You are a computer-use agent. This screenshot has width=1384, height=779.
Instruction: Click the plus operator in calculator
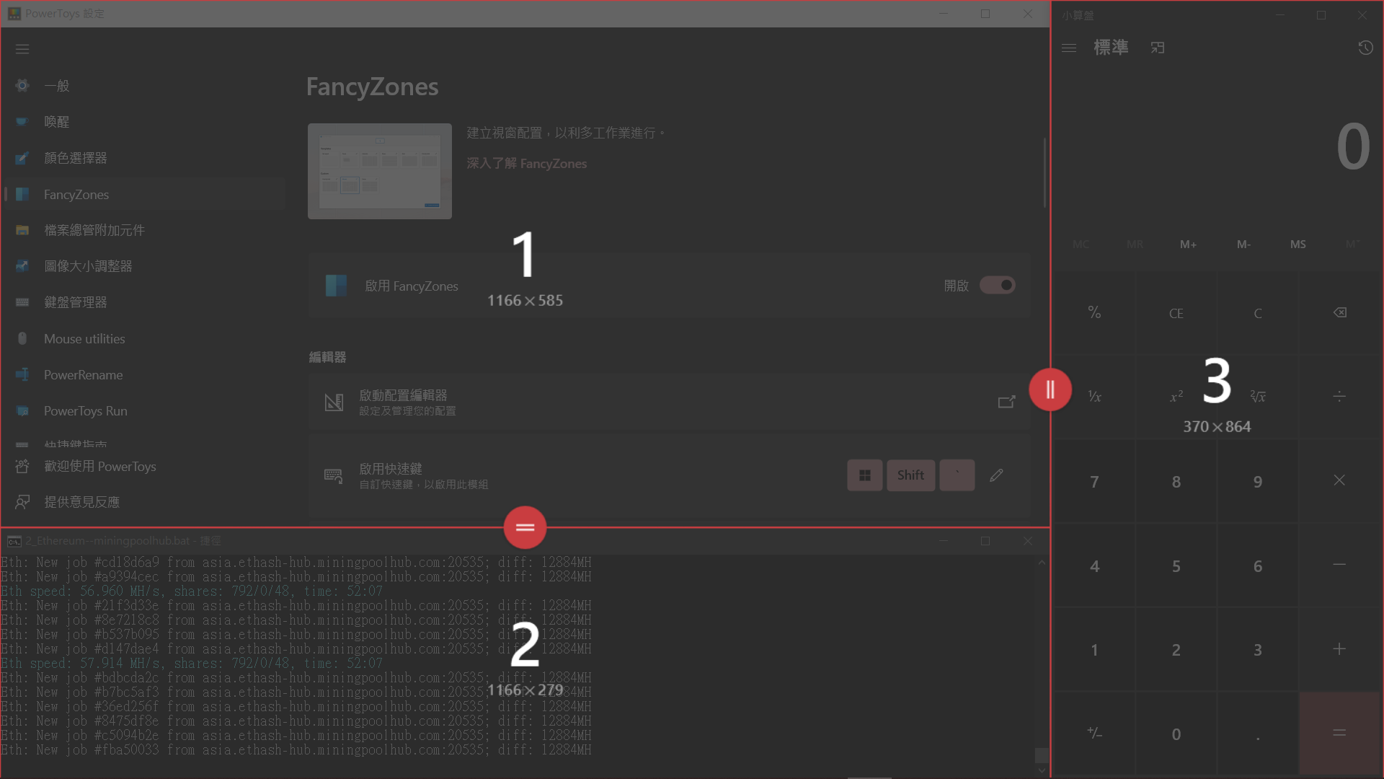[1339, 649]
